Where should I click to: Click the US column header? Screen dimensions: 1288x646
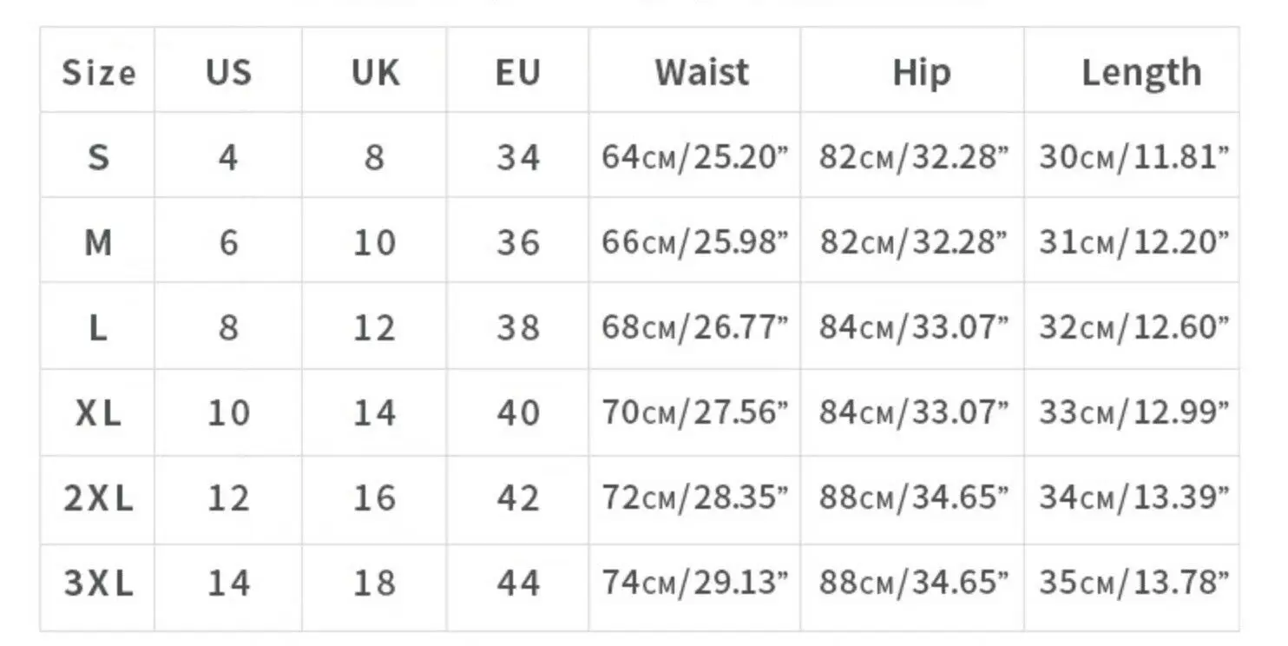click(228, 72)
